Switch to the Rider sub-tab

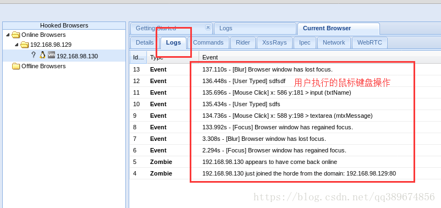tap(242, 42)
